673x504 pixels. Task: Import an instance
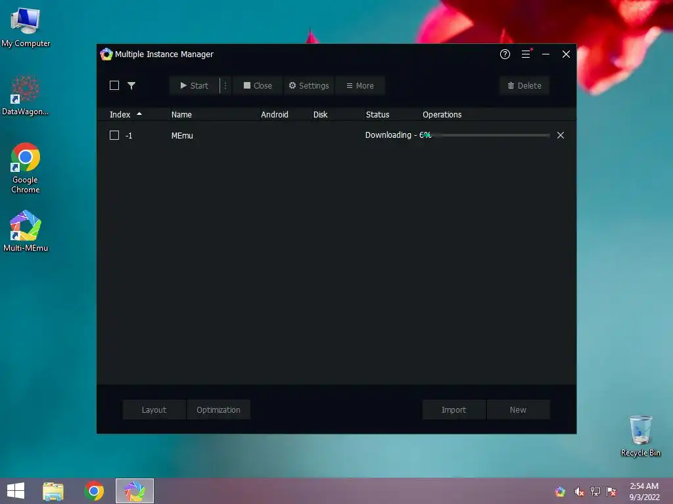coord(453,409)
